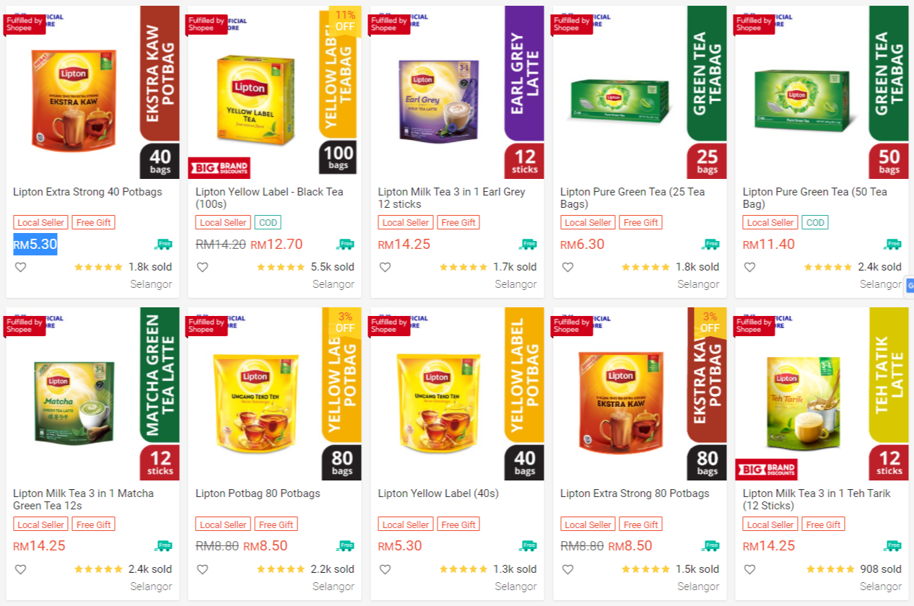The image size is (914, 606).
Task: Toggle favorite heart on Yellow Label Black Tea 100s
Action: point(203,267)
